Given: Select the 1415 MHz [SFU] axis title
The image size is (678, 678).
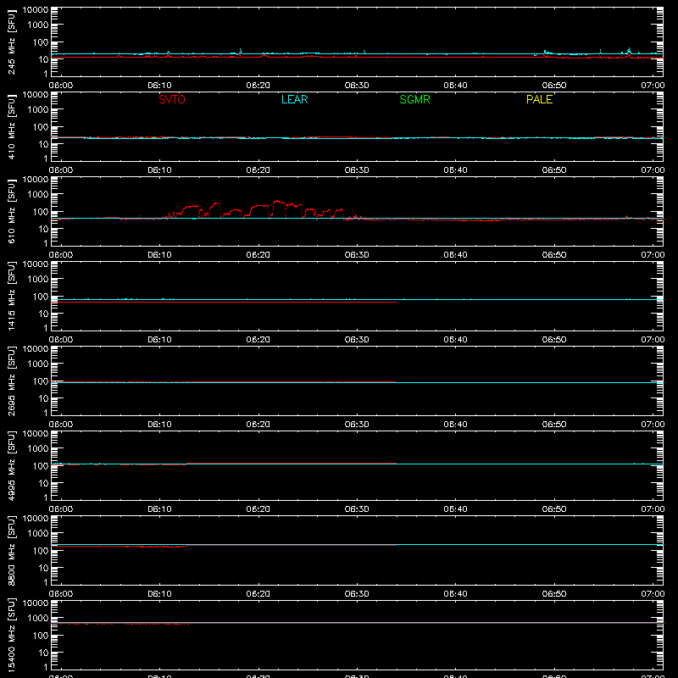Looking at the screenshot, I should pyautogui.click(x=12, y=296).
